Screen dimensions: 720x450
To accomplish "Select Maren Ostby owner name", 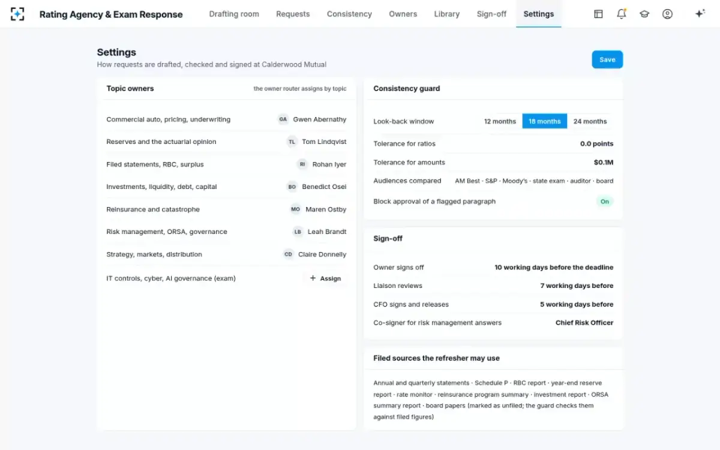I will coord(326,209).
